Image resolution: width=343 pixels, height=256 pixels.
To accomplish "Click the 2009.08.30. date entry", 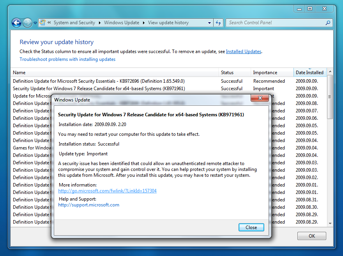I will pyautogui.click(x=307, y=207).
